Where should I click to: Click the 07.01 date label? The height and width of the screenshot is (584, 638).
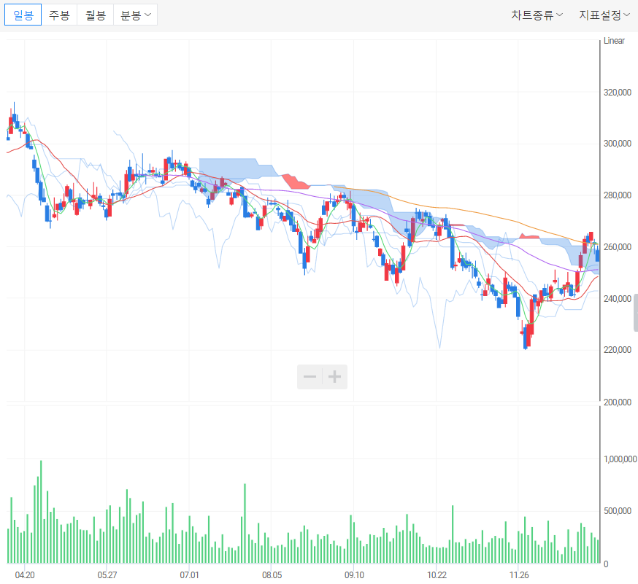pyautogui.click(x=189, y=575)
